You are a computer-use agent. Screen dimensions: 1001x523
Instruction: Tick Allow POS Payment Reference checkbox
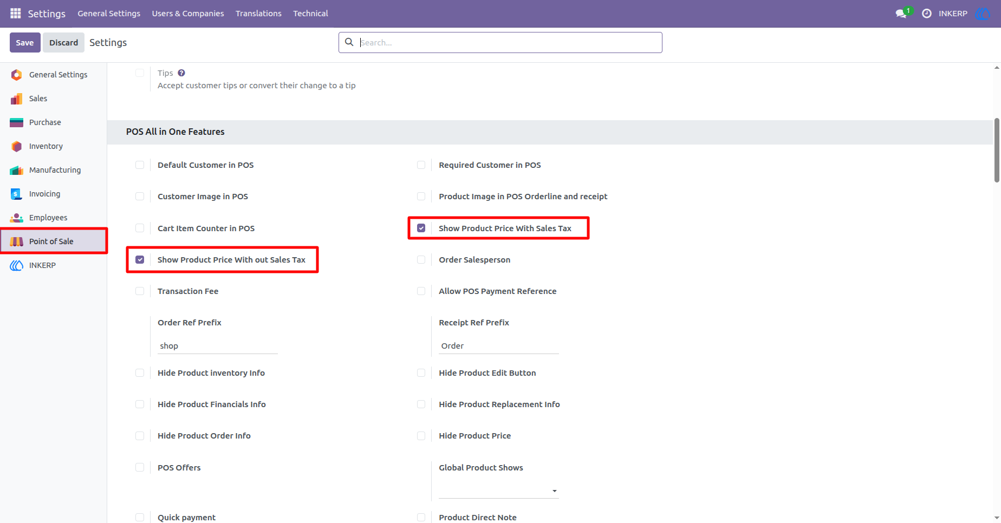coord(421,291)
